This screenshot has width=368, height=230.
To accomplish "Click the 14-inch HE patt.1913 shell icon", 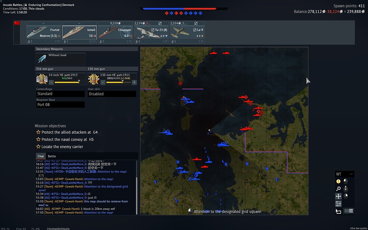I will (42, 79).
